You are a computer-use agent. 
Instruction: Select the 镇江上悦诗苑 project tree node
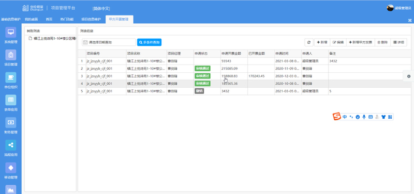pyautogui.click(x=52, y=38)
